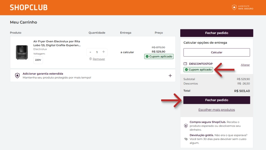Click the top Fechar pedido button
Viewport: 266px width, 150px height.
point(217,33)
